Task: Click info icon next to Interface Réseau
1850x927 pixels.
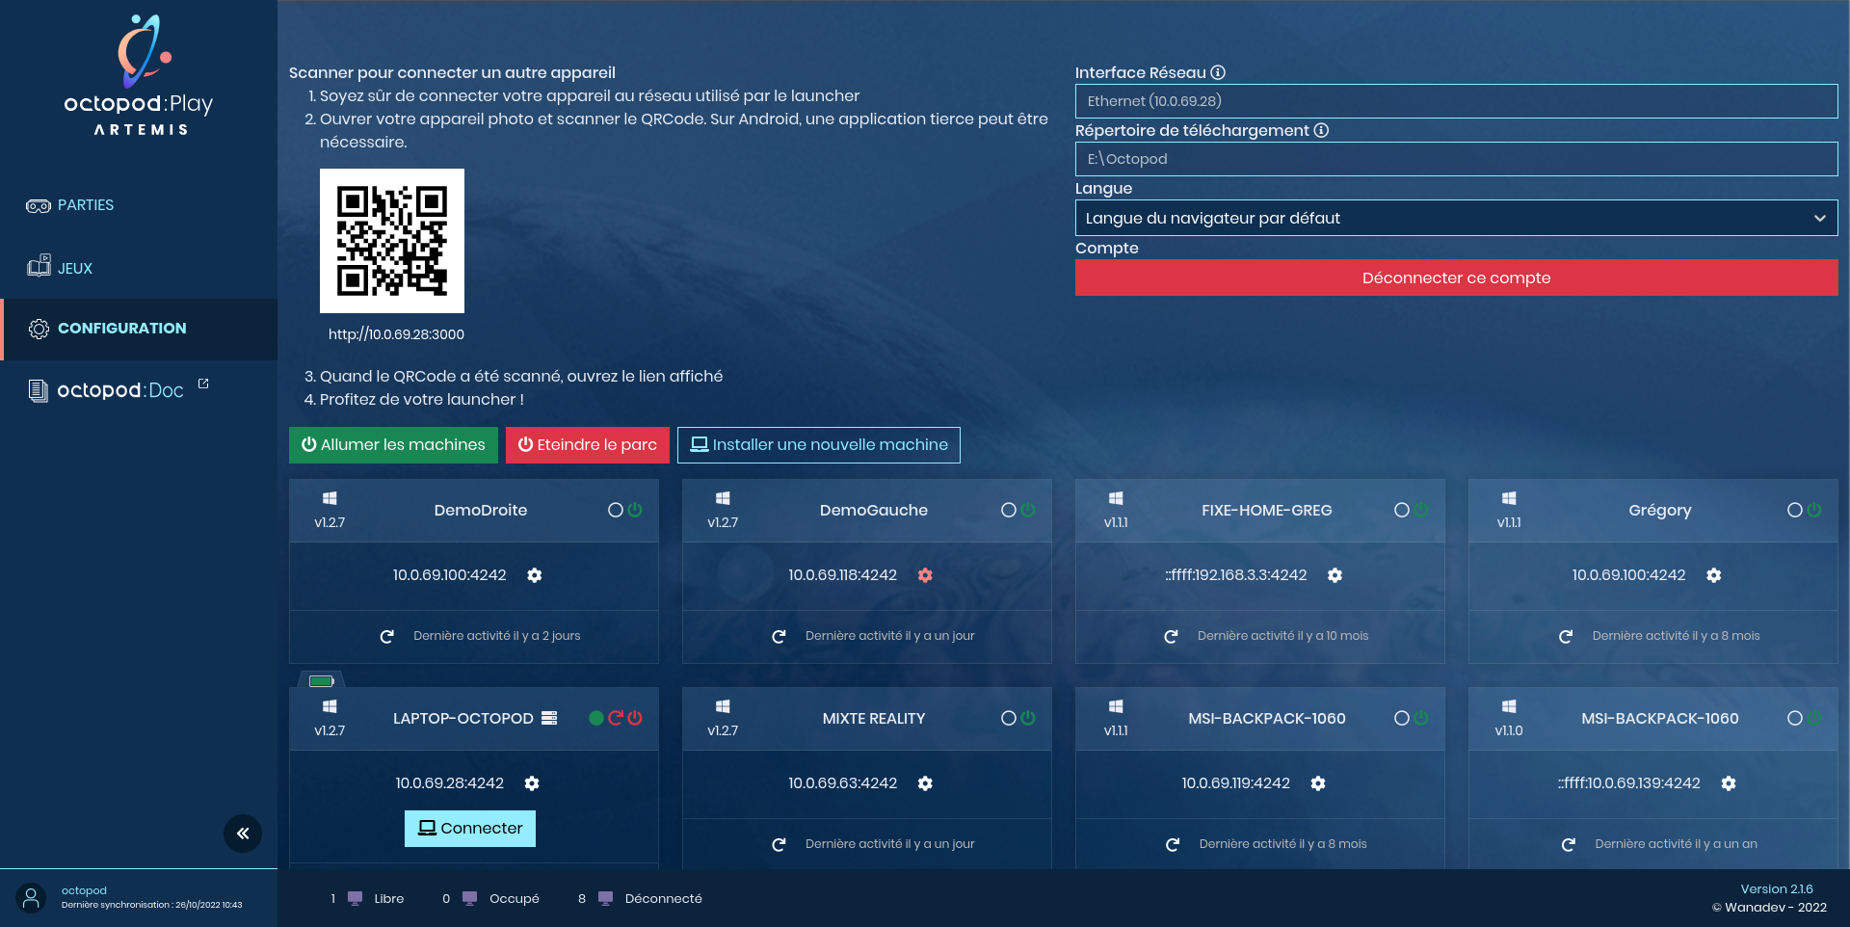Action: coord(1218,72)
